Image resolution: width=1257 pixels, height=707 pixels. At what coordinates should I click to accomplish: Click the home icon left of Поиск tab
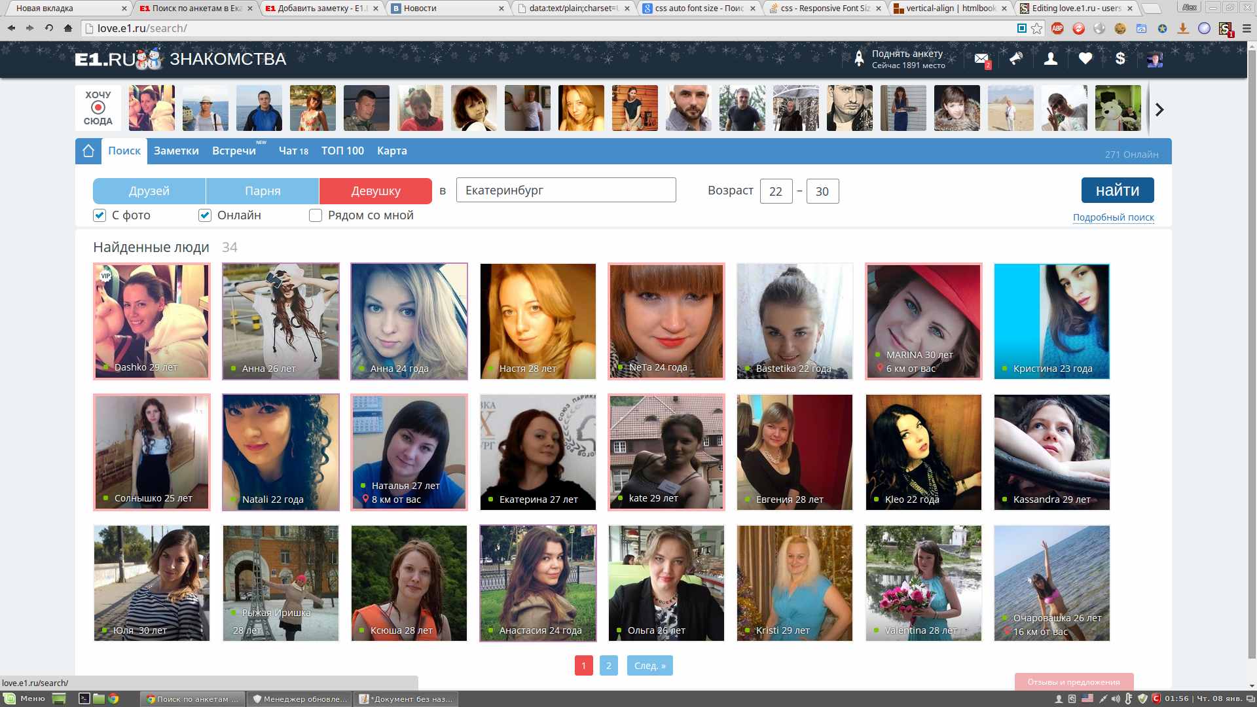point(88,150)
